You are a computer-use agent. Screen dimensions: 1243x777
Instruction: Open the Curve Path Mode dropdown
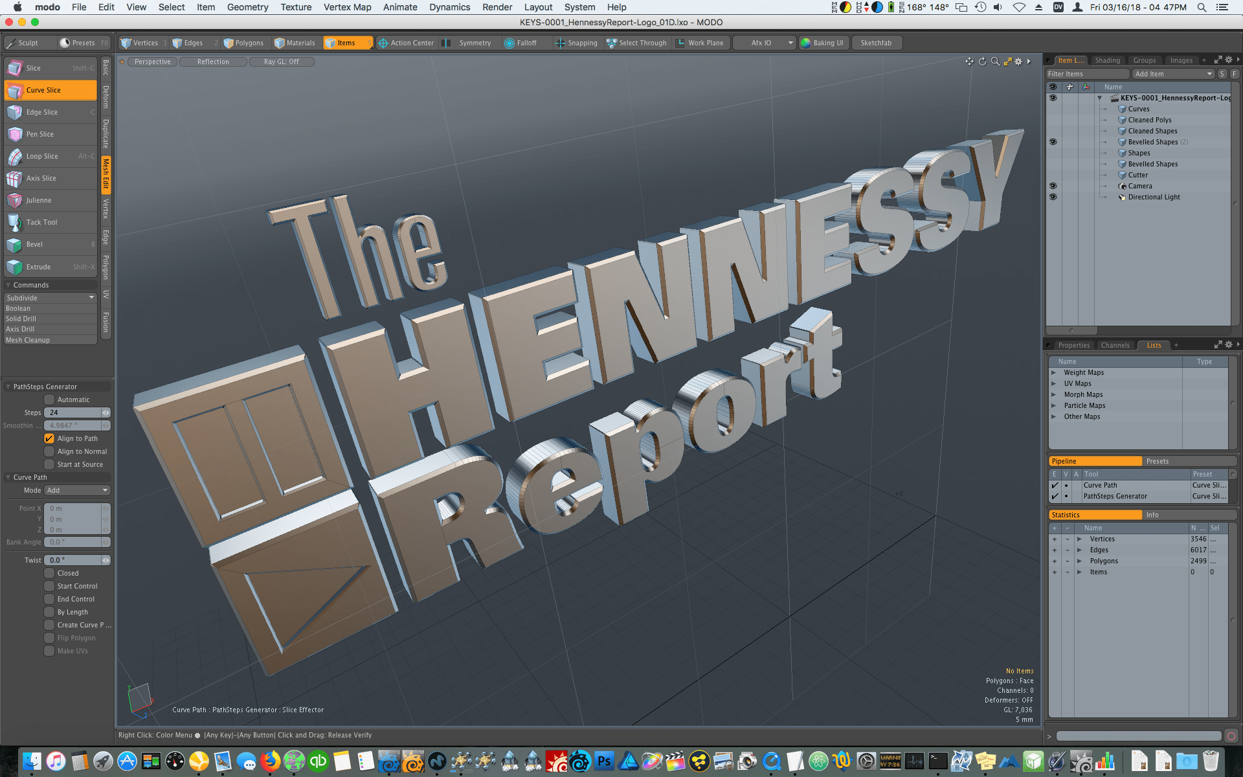(x=76, y=490)
